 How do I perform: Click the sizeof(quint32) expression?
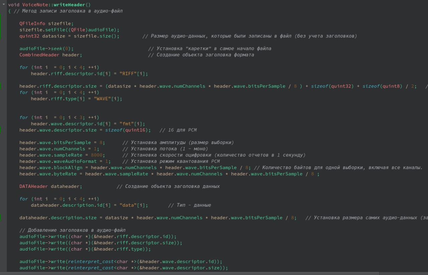[x=332, y=86]
